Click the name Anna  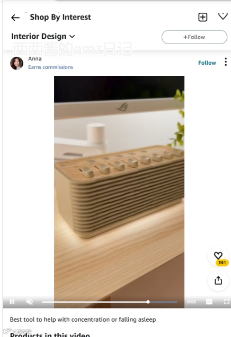click(x=35, y=59)
